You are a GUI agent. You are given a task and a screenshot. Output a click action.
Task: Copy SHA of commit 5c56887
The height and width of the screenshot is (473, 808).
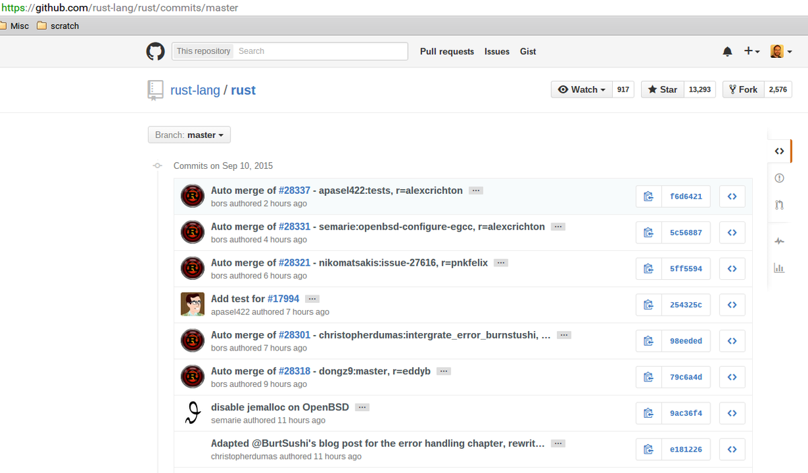[648, 233]
